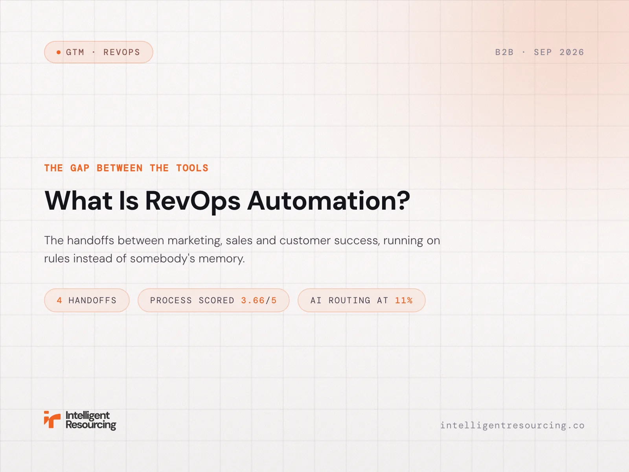The image size is (629, 472).
Task: Click the 'PROCESS SCORED 3.66/5' pill
Action: pyautogui.click(x=213, y=301)
